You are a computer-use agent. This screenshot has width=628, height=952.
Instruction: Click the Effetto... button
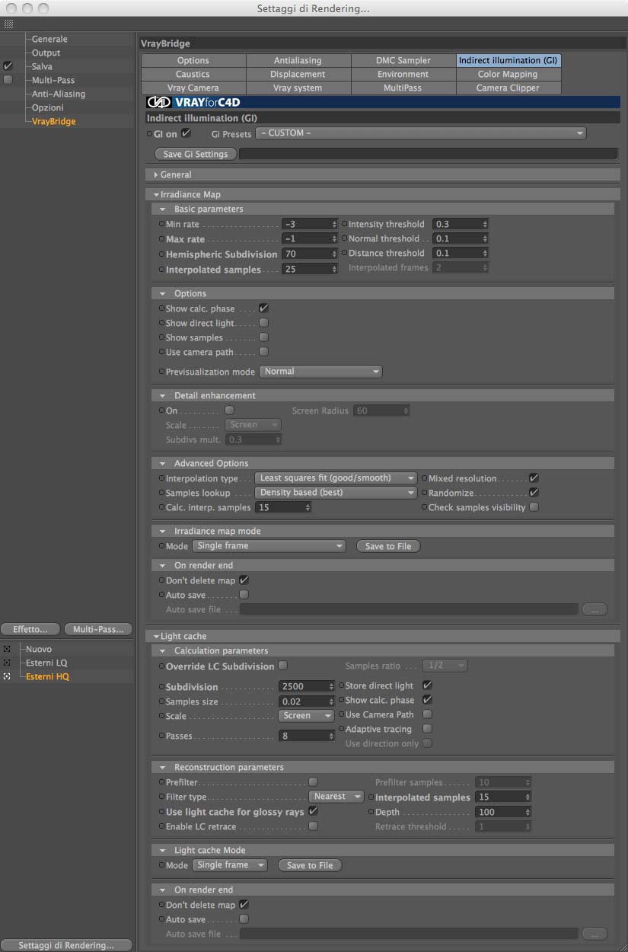[x=30, y=629]
